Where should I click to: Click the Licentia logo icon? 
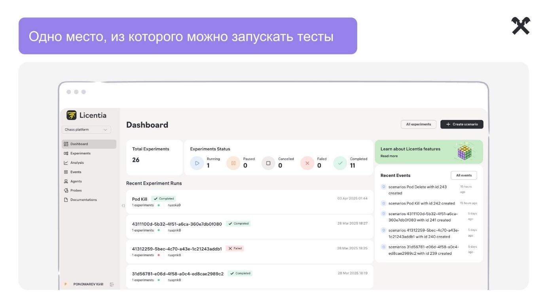(x=71, y=115)
